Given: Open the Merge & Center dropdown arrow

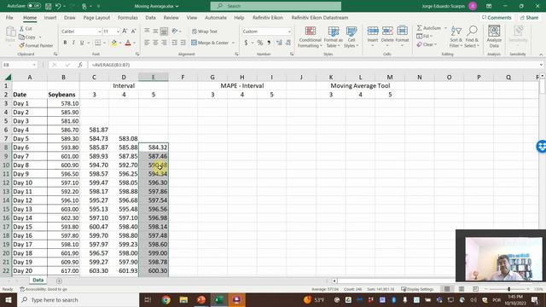Looking at the screenshot, I should click(233, 43).
